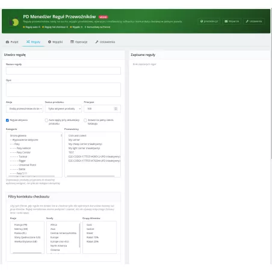The image size is (272, 272).
Task: Select 'North America' zone
Action: coord(58,246)
